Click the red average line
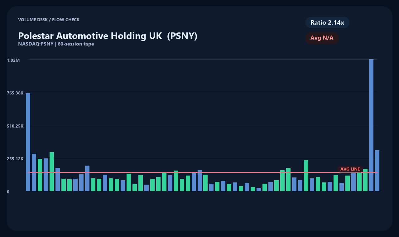 point(203,172)
